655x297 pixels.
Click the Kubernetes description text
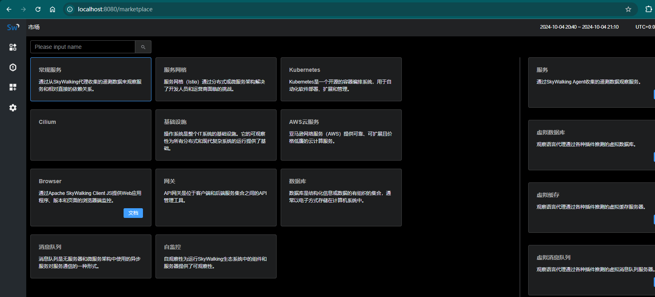(340, 85)
